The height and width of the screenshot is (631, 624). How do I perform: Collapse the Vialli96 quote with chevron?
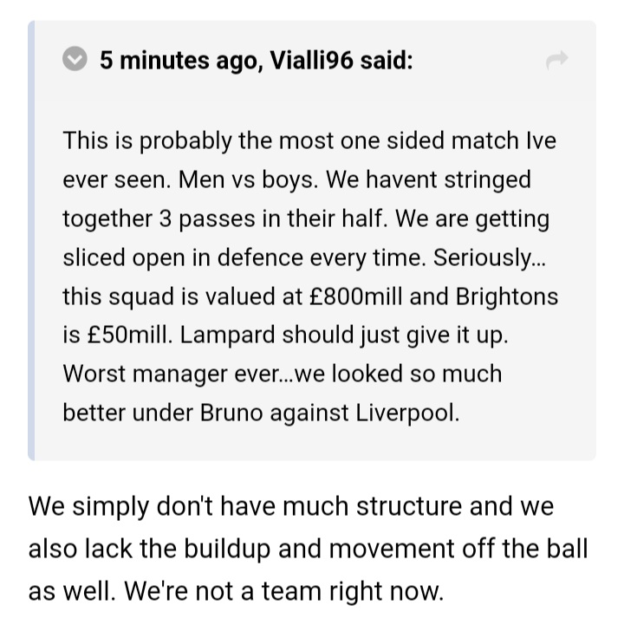(x=75, y=59)
